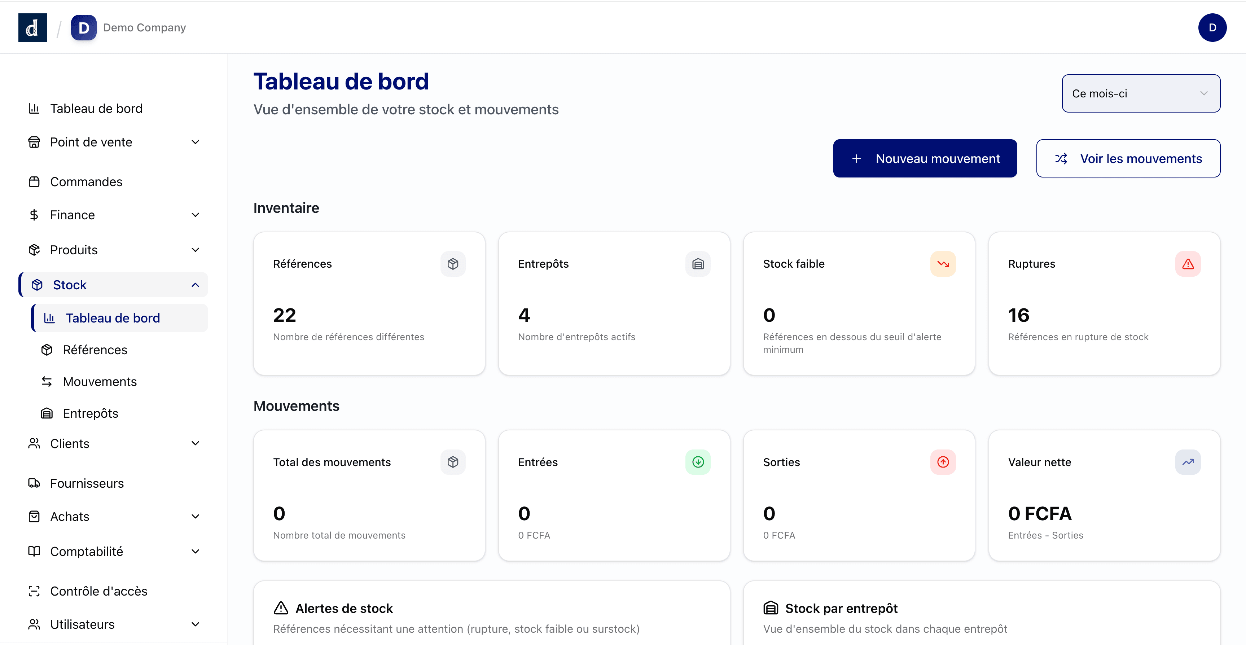Click the Nouveau mouvement button

coord(924,159)
